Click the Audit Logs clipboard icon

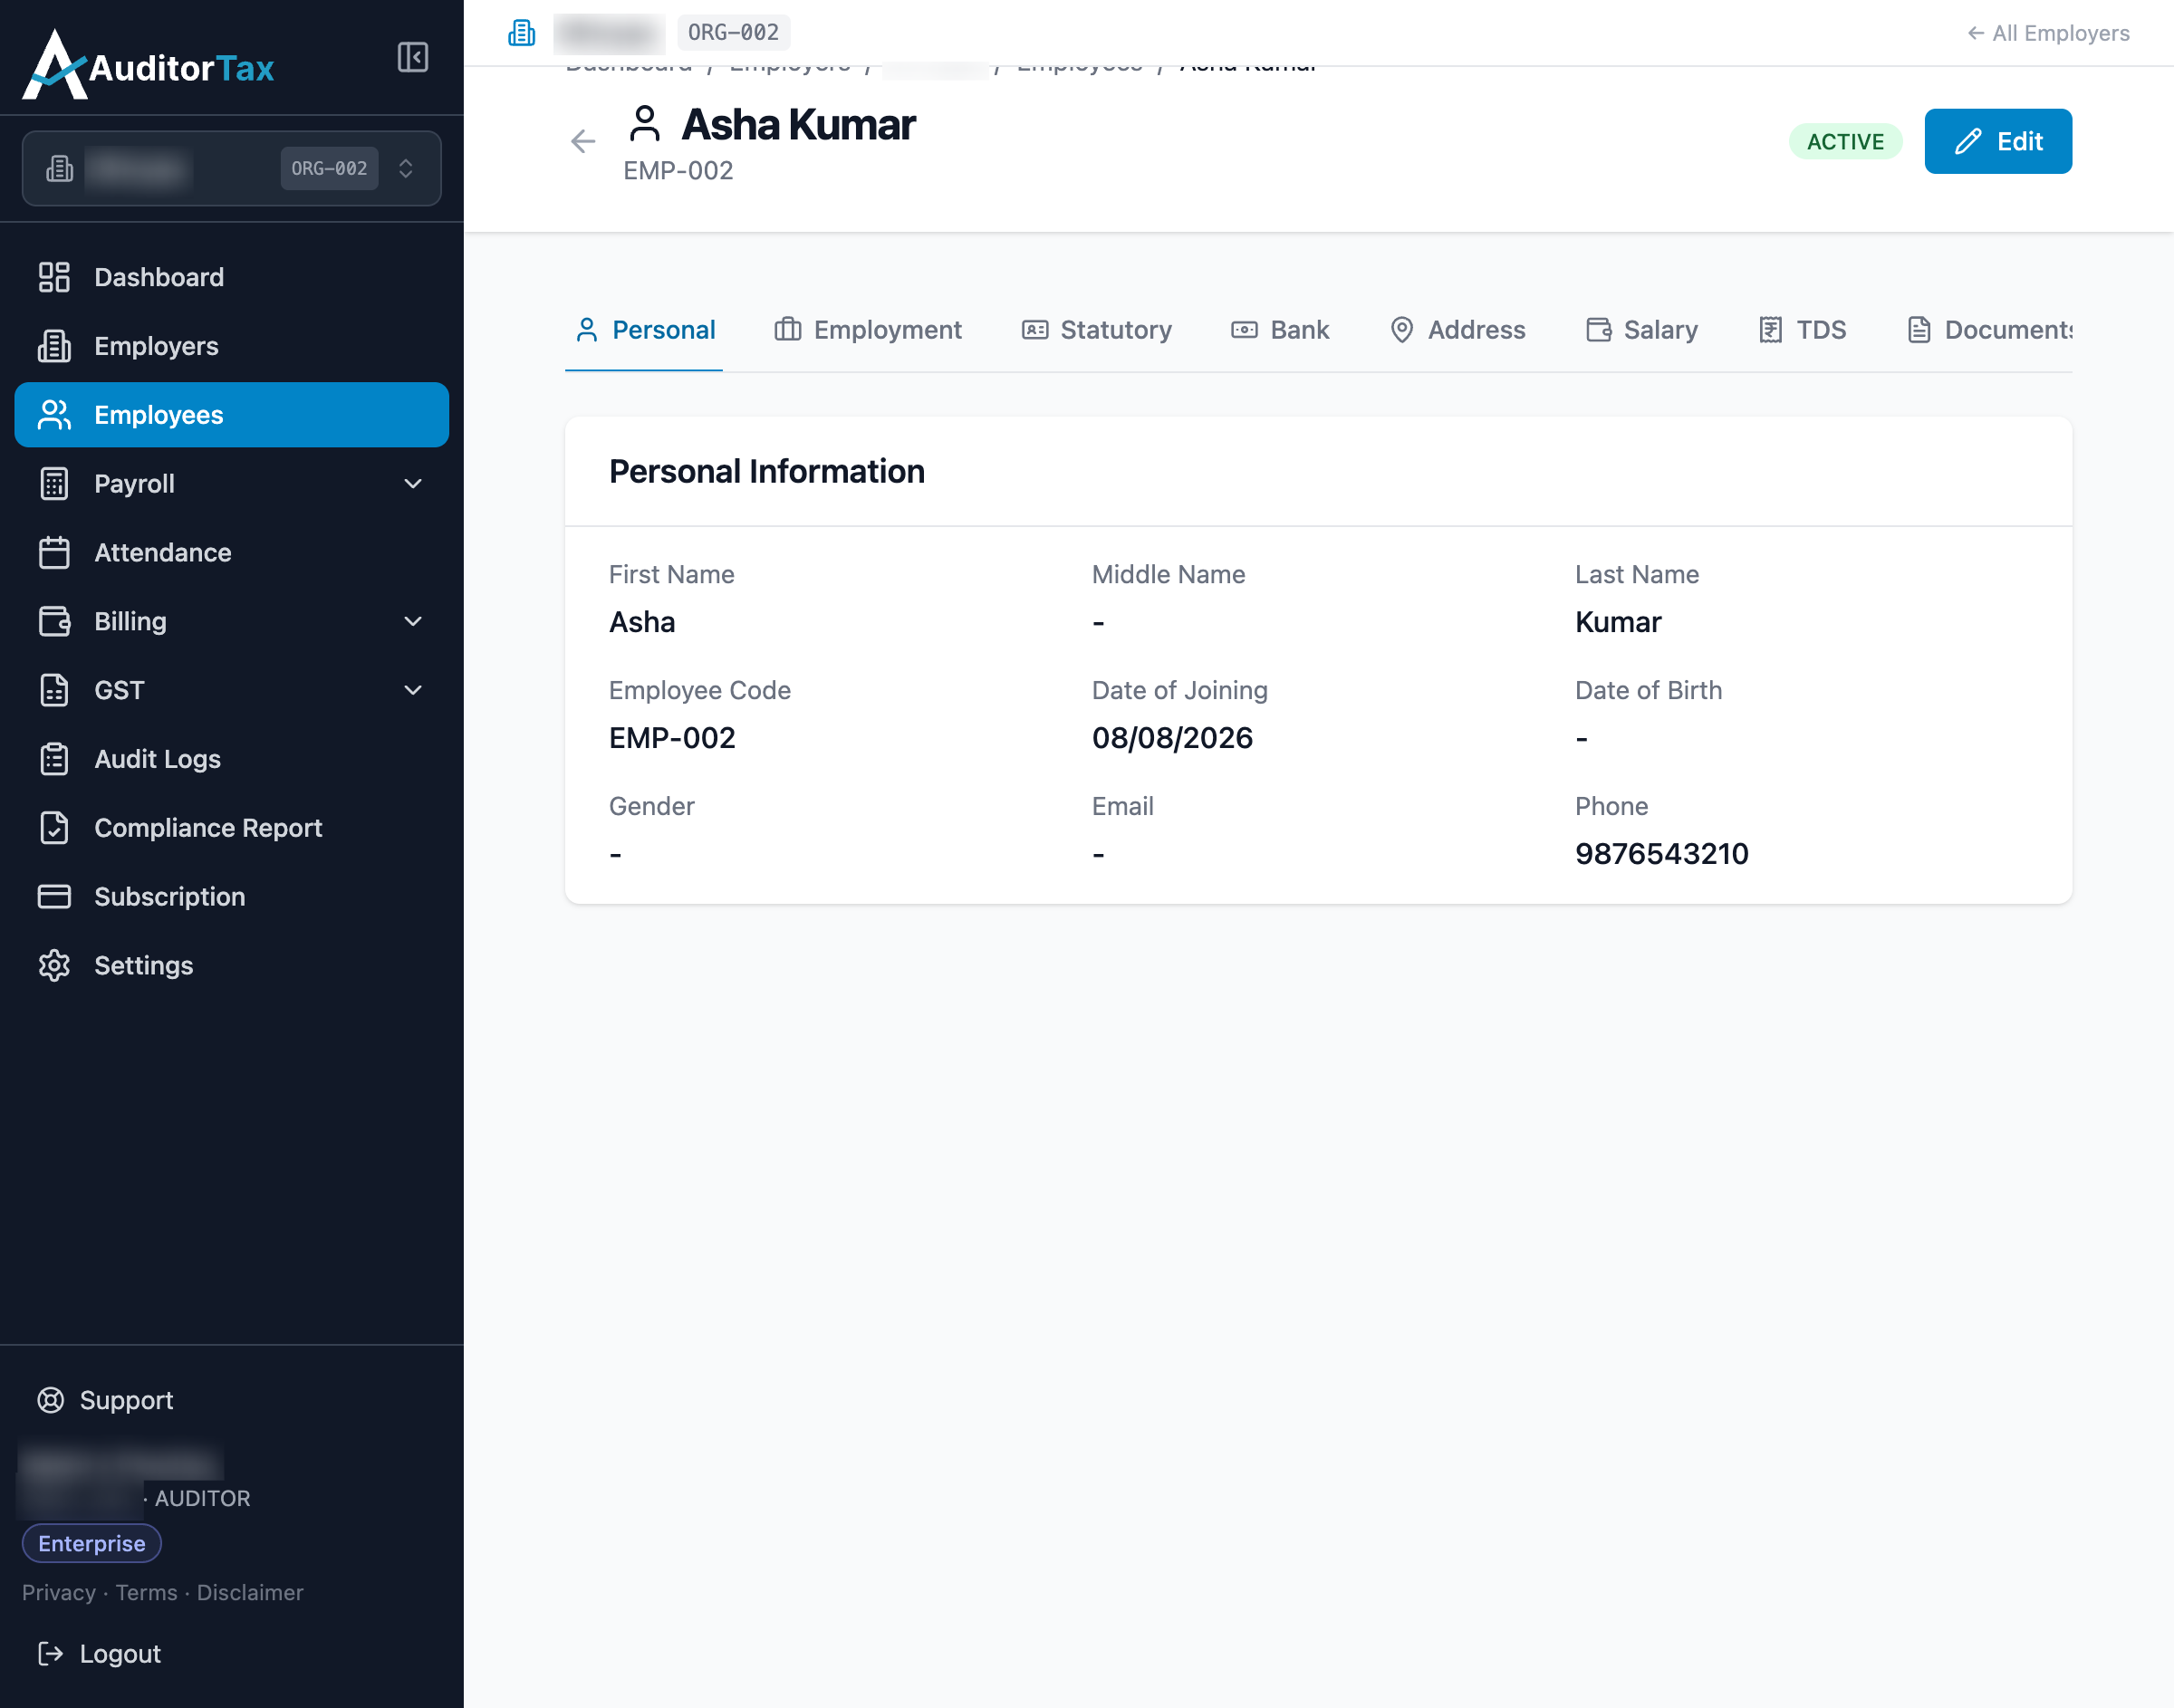click(x=54, y=759)
